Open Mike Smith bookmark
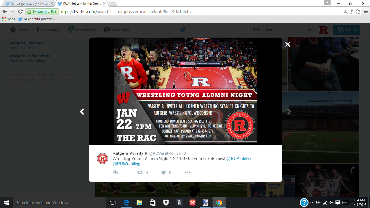This screenshot has height=208, width=370. point(37,19)
